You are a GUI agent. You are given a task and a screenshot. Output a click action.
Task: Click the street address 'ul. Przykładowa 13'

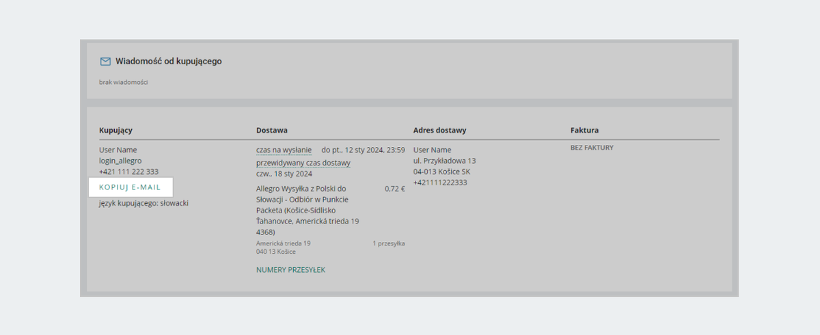tap(444, 161)
